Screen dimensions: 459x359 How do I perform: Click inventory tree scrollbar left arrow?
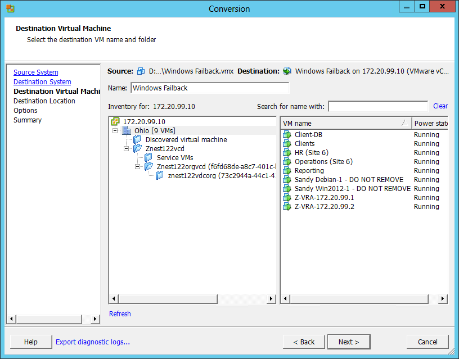[x=114, y=299]
